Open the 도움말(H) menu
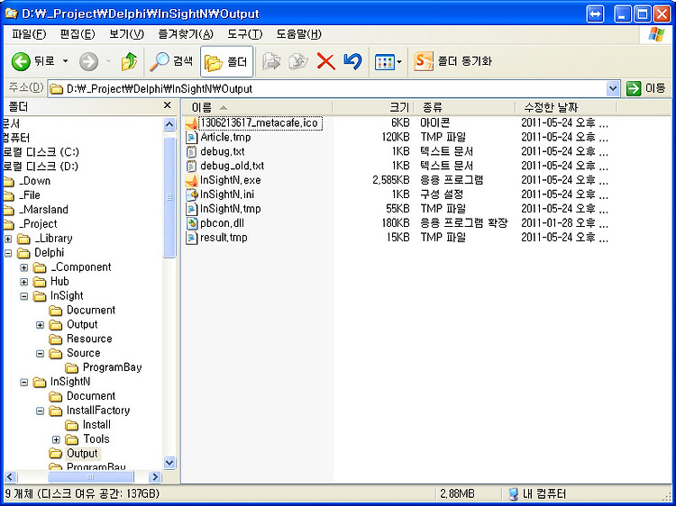The image size is (676, 506). (x=298, y=34)
